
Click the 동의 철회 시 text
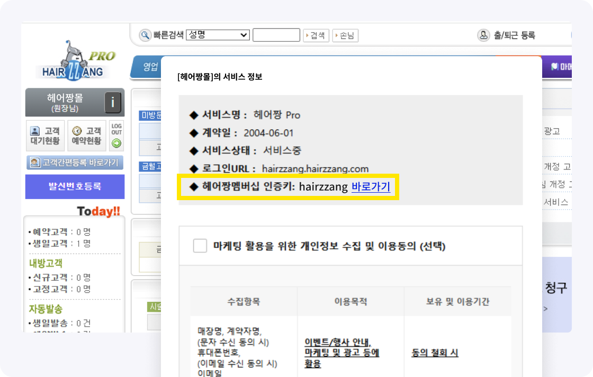[435, 353]
